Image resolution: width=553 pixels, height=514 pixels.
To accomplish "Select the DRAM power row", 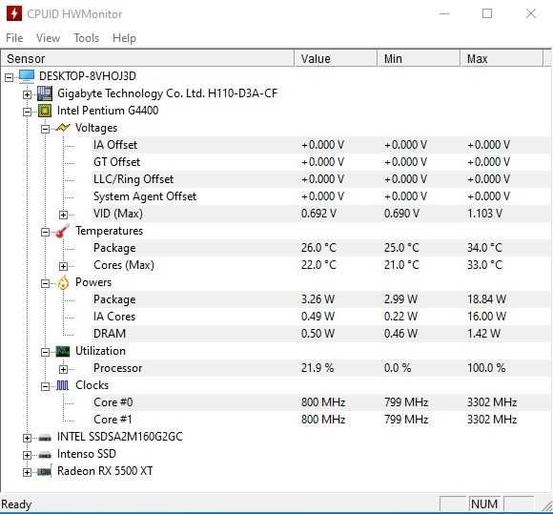I will (x=321, y=334).
